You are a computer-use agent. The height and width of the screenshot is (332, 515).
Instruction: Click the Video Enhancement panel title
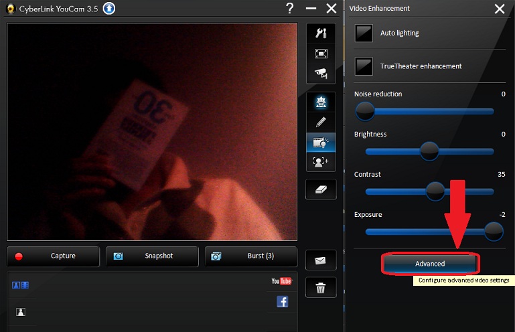click(379, 8)
